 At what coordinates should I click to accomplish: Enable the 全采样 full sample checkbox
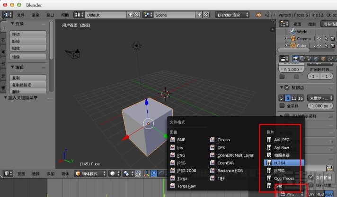pyautogui.click(x=282, y=106)
